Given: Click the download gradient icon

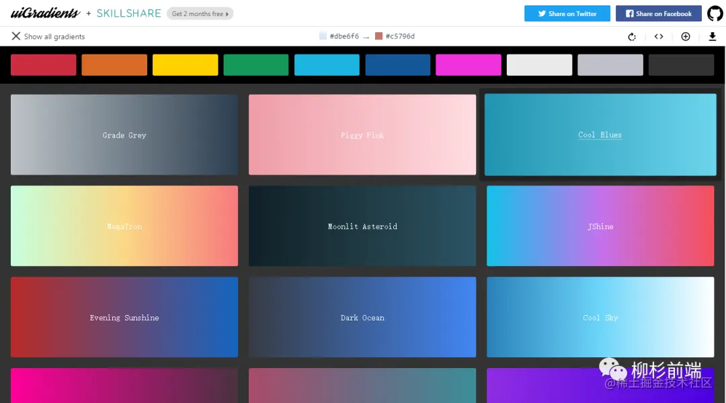Looking at the screenshot, I should click(713, 36).
